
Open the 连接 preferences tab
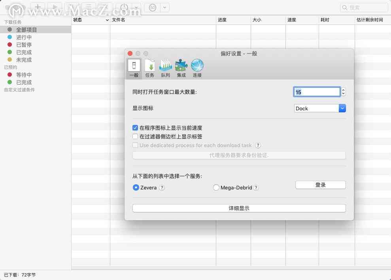click(x=197, y=68)
